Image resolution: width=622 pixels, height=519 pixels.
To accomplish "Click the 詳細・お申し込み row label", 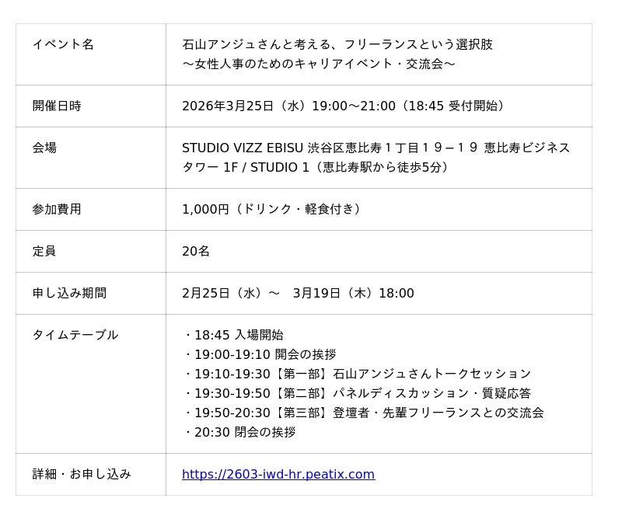I will 82,474.
